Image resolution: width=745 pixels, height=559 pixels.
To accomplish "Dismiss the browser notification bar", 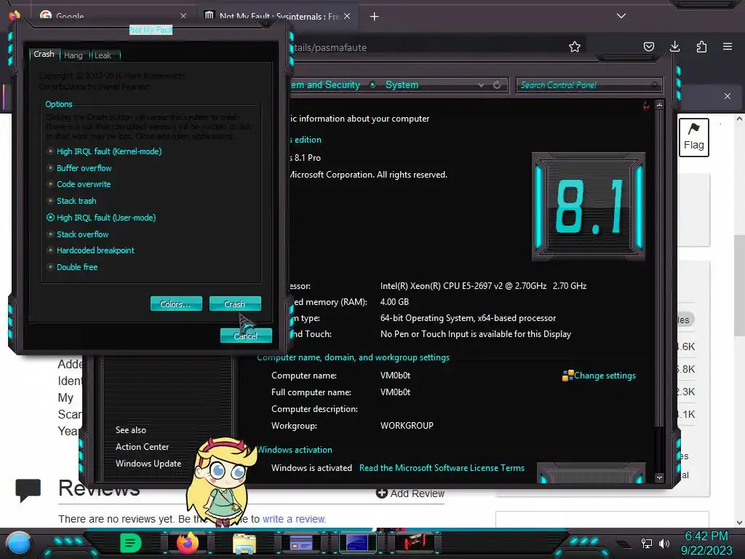I will pyautogui.click(x=727, y=96).
